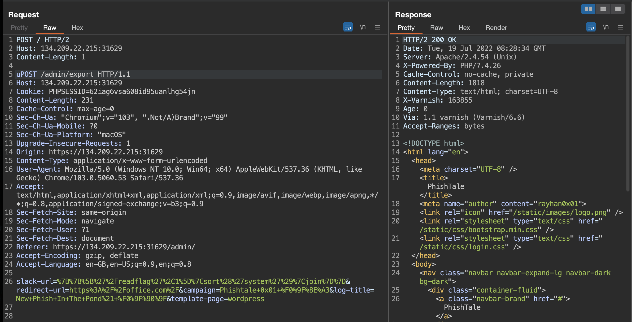632x322 pixels.
Task: Select top-bottom split layout icon
Action: click(x=603, y=9)
